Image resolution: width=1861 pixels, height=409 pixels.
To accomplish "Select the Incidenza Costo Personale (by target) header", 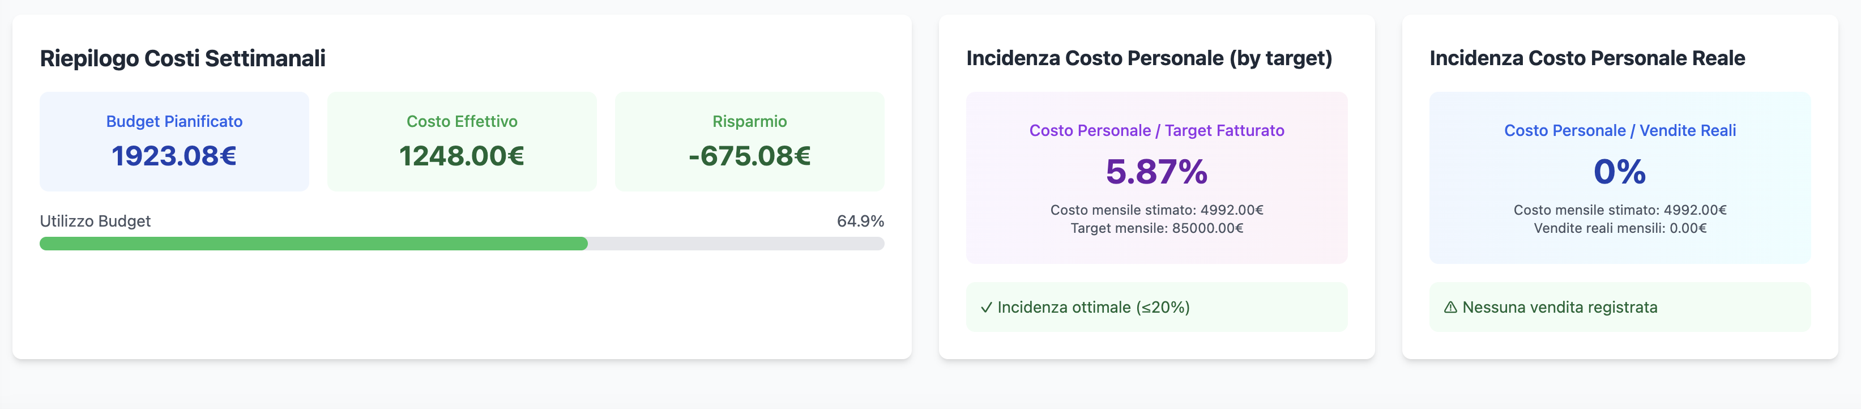I will coord(1150,58).
